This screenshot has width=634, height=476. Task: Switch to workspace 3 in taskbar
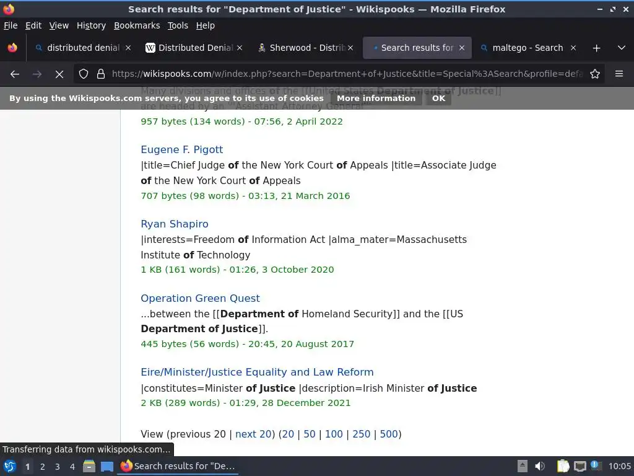coord(58,467)
